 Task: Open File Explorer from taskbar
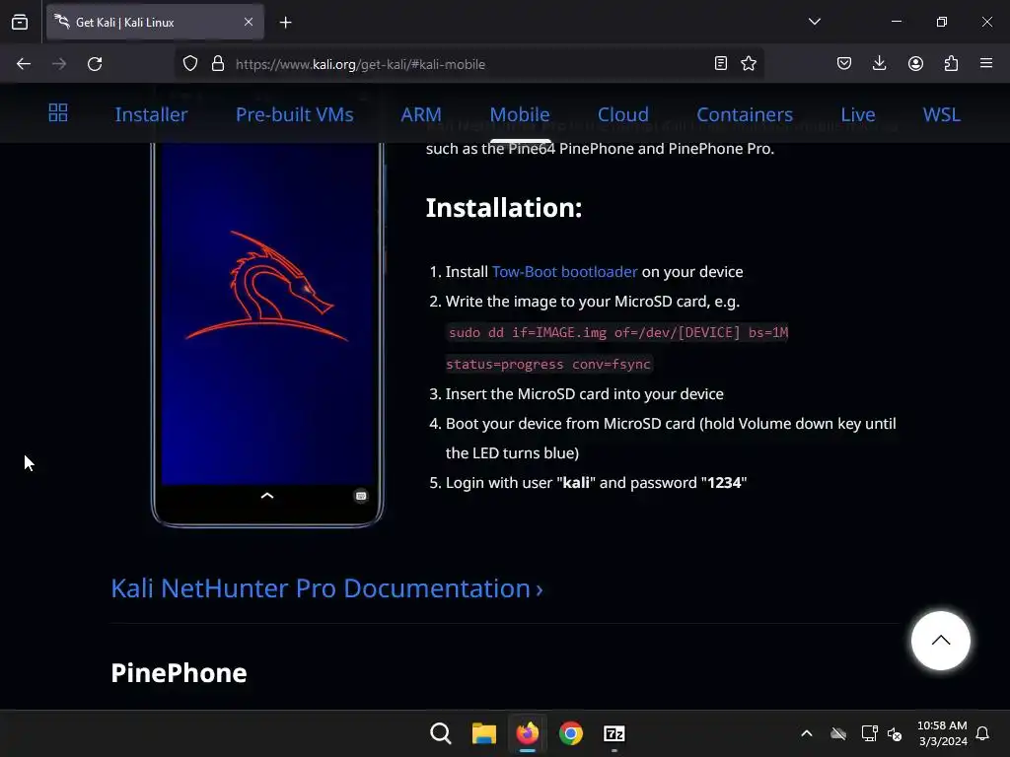(483, 733)
